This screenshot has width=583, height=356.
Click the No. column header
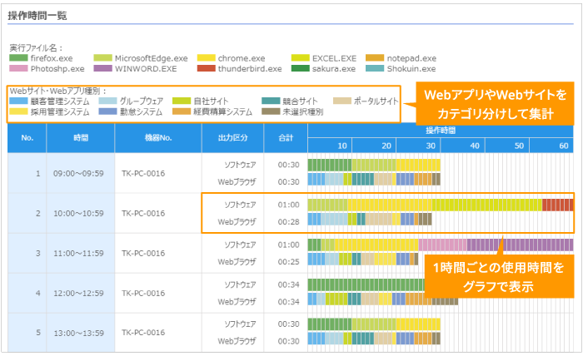tap(27, 138)
